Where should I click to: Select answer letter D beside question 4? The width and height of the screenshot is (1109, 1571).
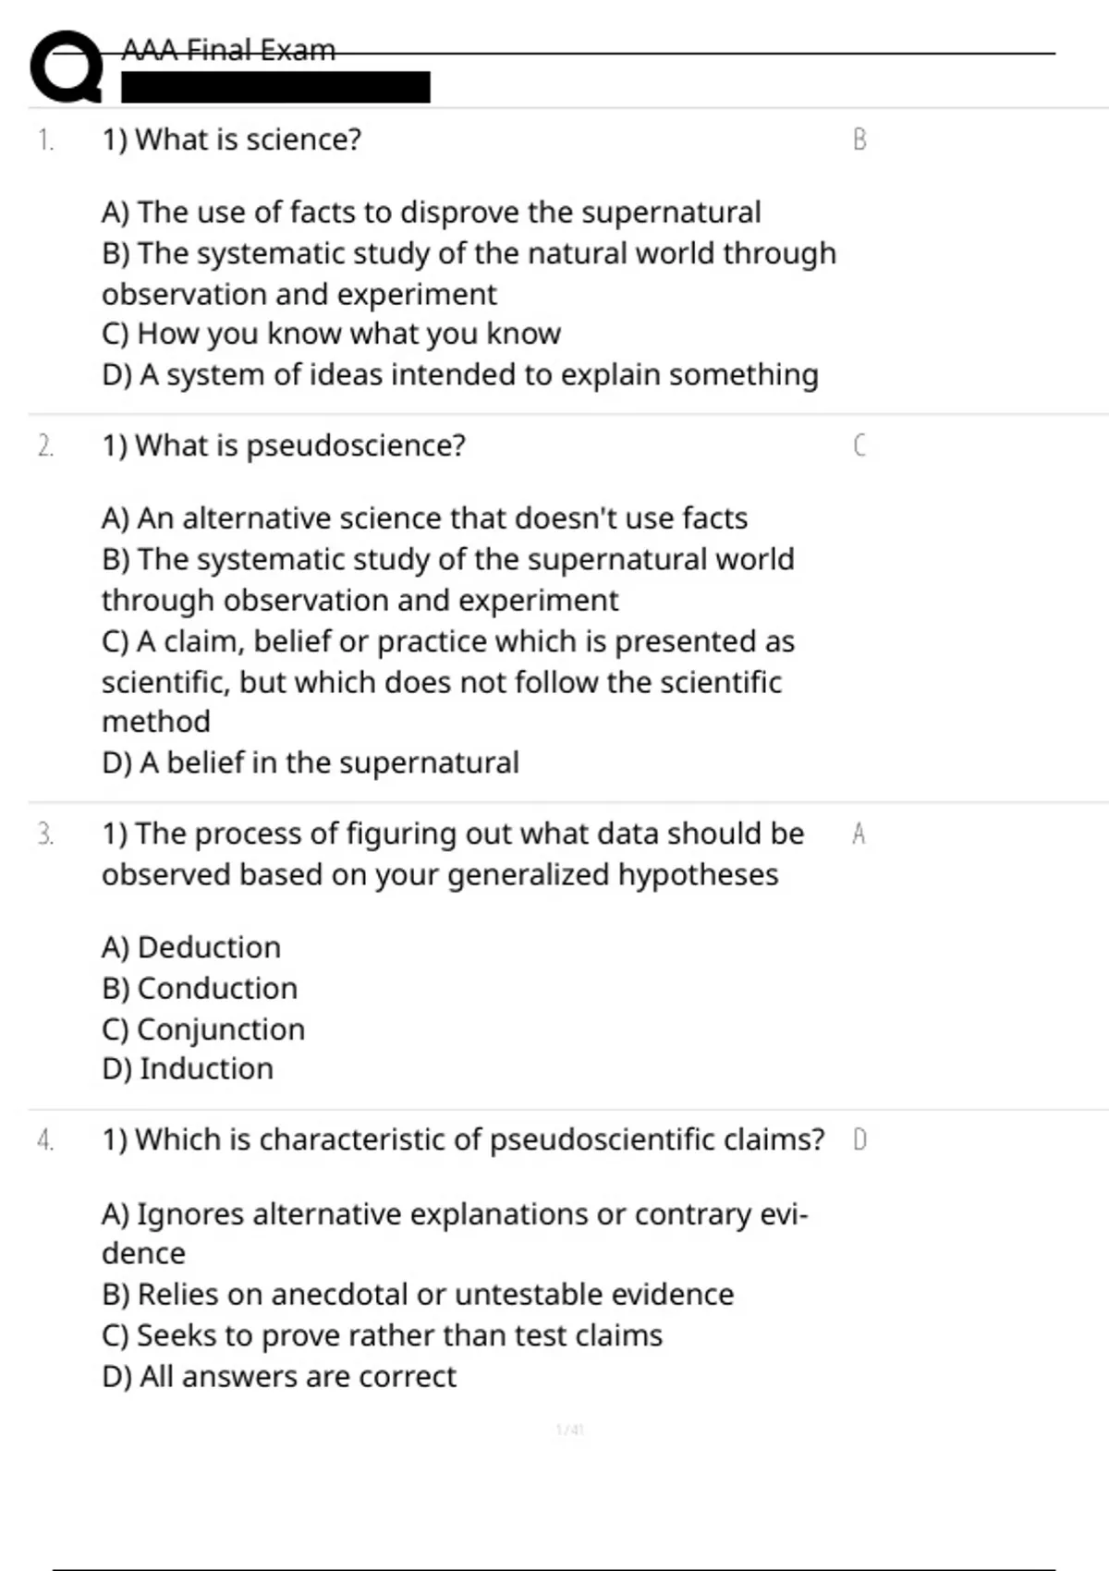pos(859,1139)
